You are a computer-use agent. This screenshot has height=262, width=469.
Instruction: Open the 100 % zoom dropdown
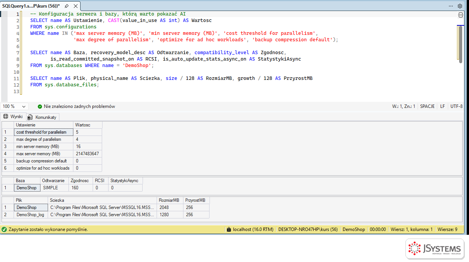(14, 106)
